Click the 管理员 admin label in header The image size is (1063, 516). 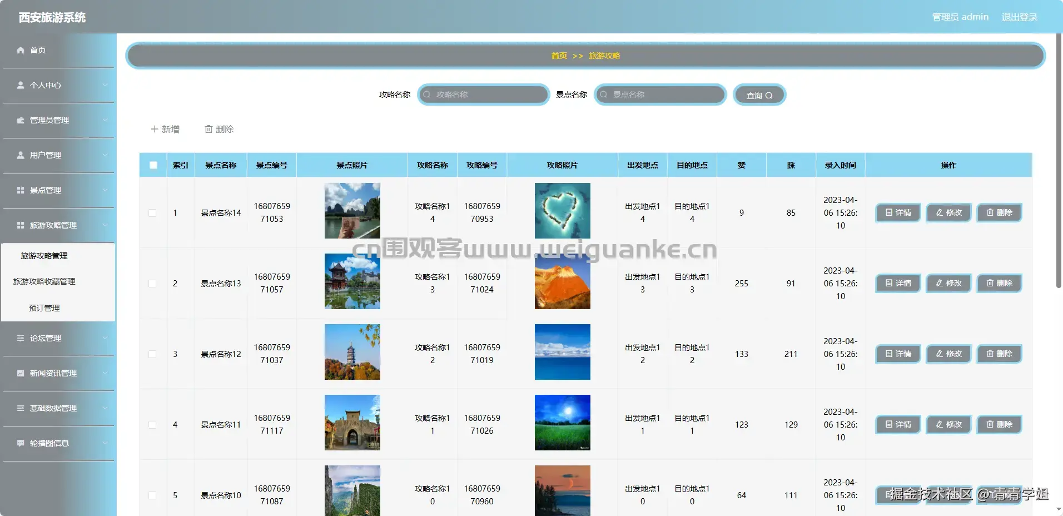(960, 17)
